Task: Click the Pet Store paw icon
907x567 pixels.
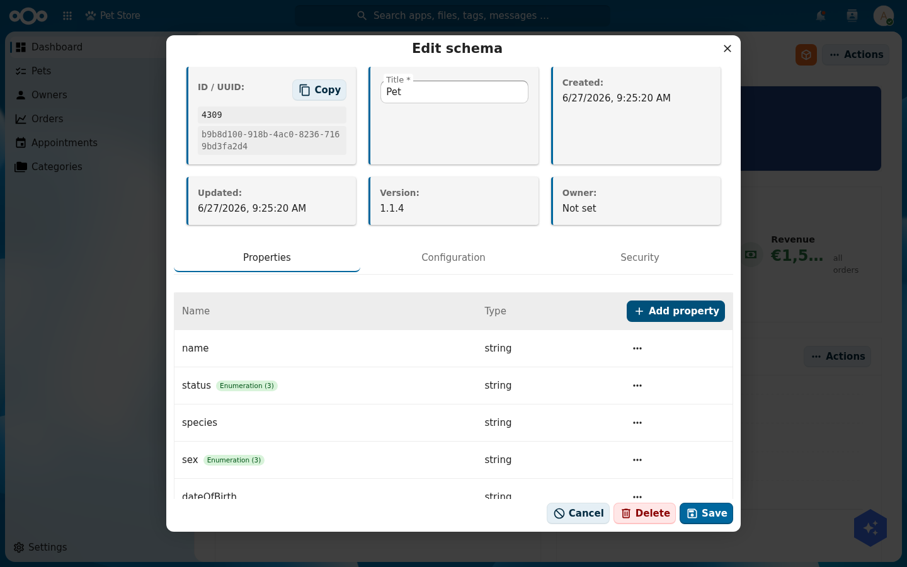Action: click(x=91, y=16)
